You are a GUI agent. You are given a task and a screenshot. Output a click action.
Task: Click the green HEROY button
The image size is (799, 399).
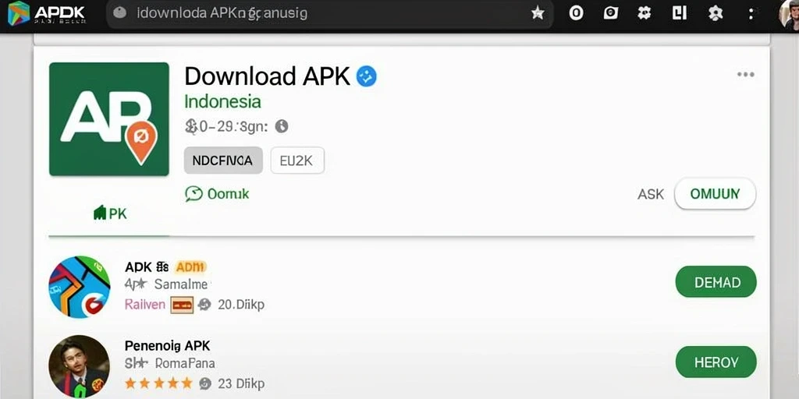tap(716, 362)
